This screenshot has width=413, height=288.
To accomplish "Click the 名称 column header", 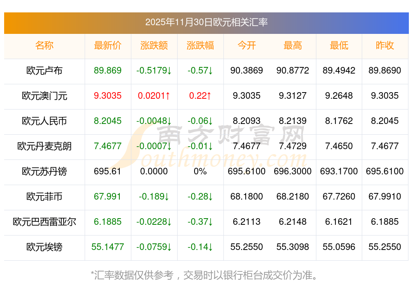I will pyautogui.click(x=44, y=45).
